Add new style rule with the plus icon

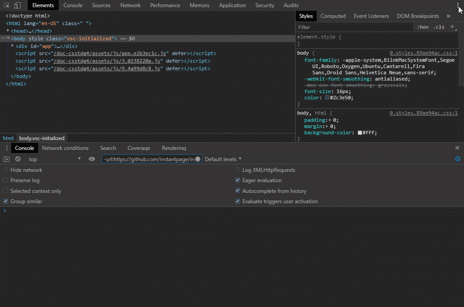[452, 27]
